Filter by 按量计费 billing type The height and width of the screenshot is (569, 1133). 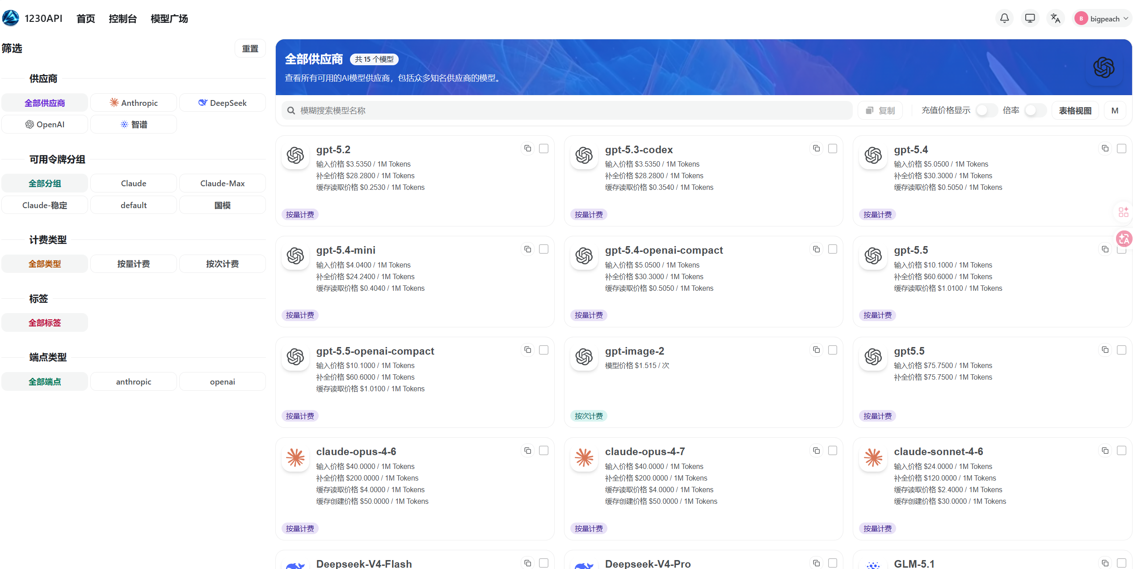[x=134, y=264]
